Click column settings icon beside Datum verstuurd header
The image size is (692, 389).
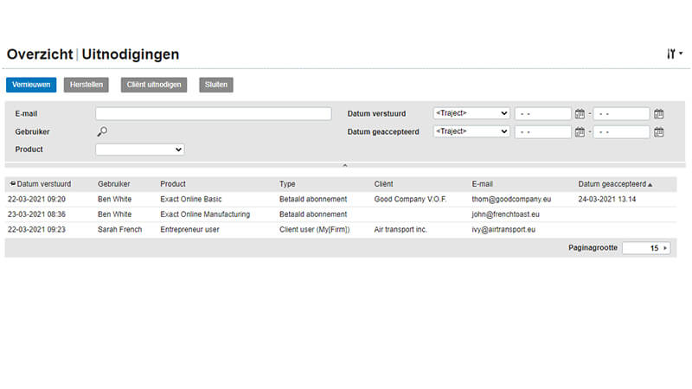(12, 184)
